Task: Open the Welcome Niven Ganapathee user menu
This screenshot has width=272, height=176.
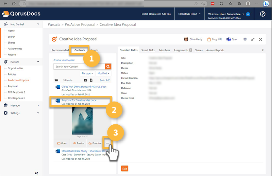Action: (x=226, y=14)
